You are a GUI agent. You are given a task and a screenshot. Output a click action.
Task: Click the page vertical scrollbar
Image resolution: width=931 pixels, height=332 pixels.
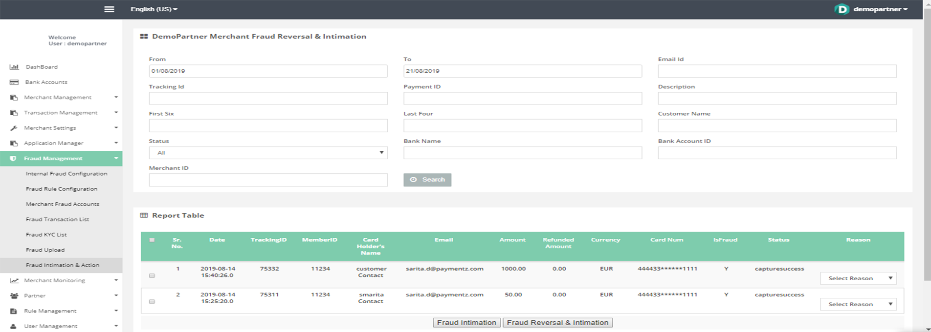[x=927, y=146]
